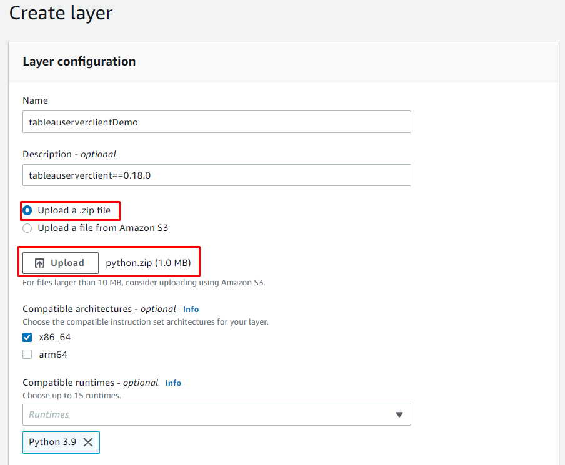Click the Python 3.9 runtime chip
The width and height of the screenshot is (565, 465).
[x=61, y=443]
